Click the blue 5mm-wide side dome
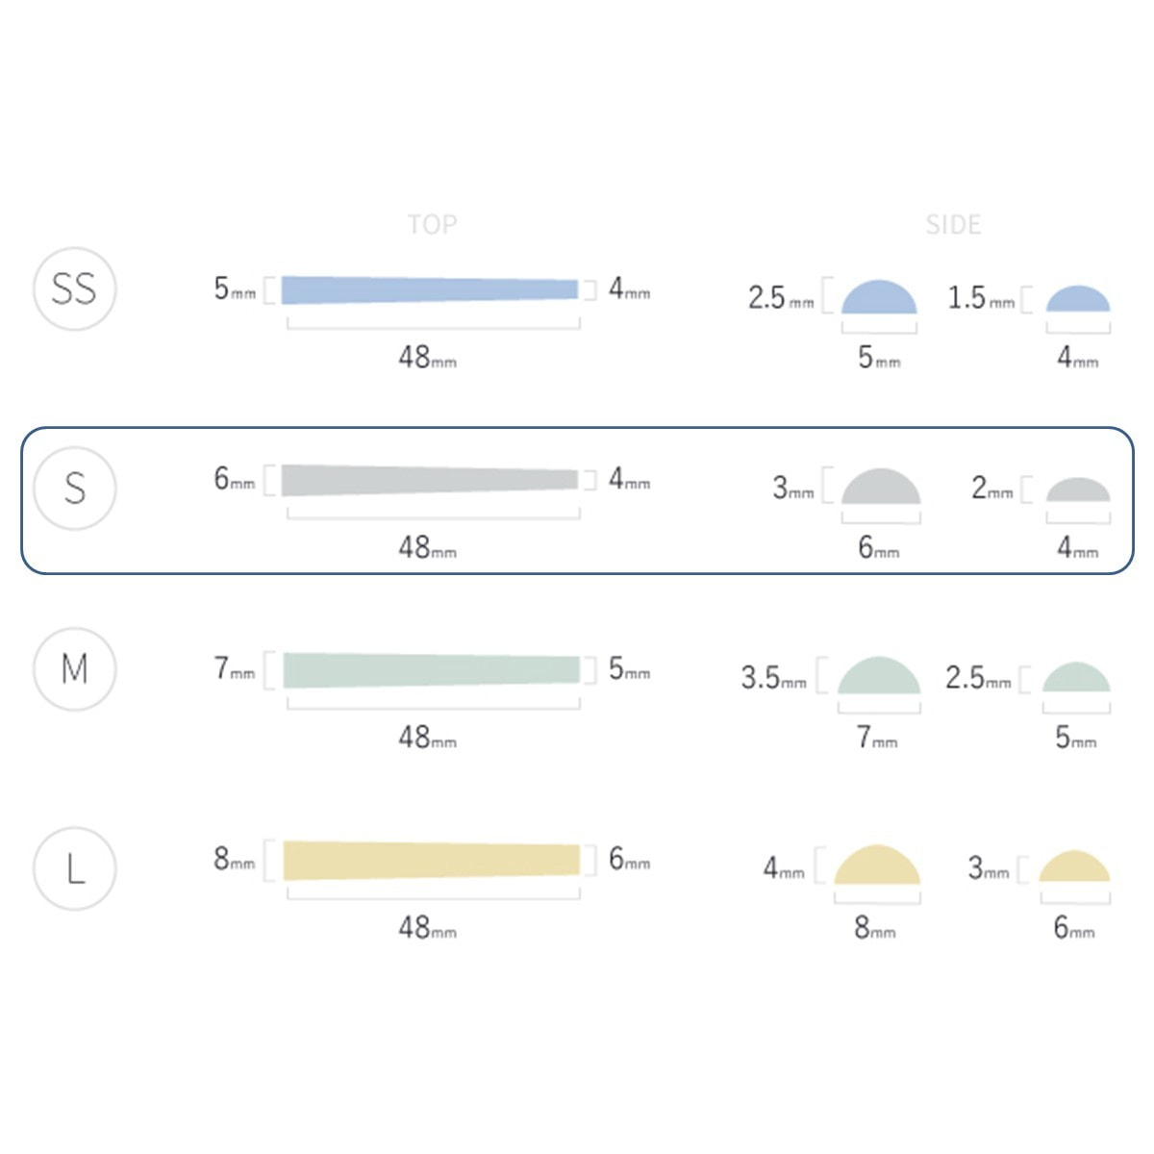Viewport: 1154px width, 1154px height. pyautogui.click(x=879, y=299)
